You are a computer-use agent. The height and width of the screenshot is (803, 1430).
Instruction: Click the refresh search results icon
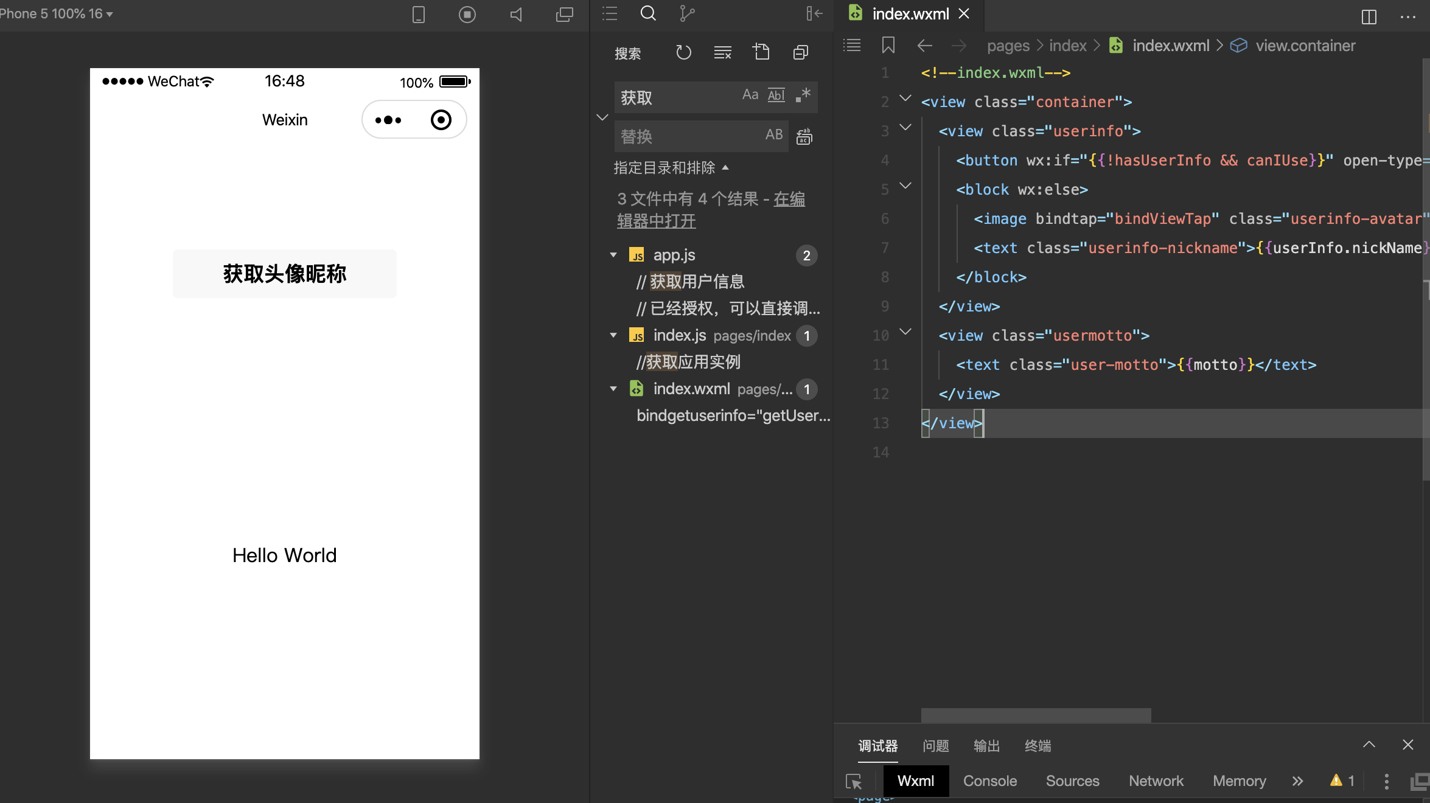[x=683, y=53]
